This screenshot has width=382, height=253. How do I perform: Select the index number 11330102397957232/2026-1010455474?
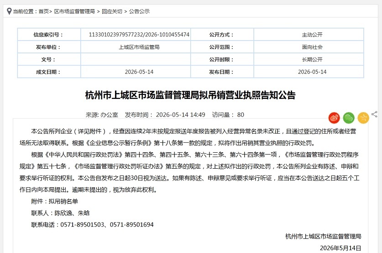(x=139, y=35)
